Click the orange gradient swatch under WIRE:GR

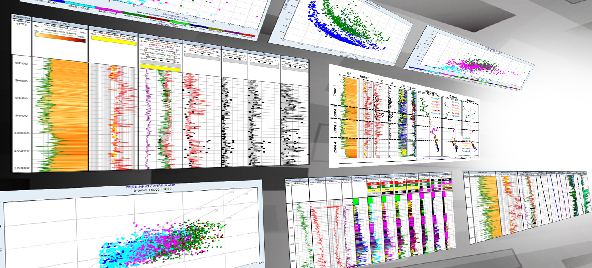(x=60, y=38)
